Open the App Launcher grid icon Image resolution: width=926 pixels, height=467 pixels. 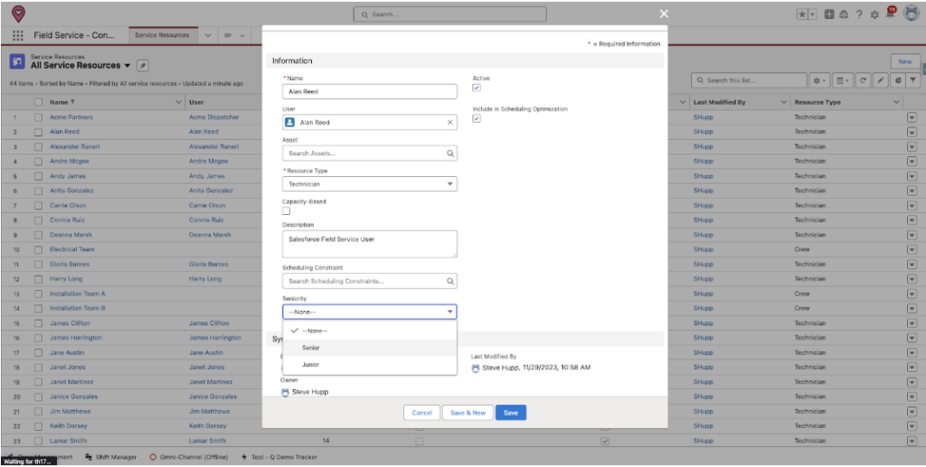(18, 35)
